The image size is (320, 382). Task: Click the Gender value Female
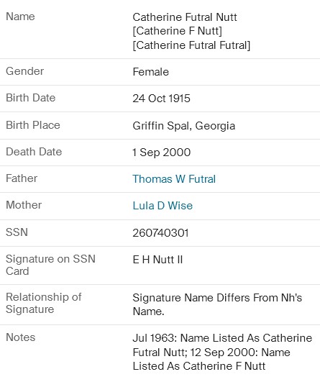(150, 72)
